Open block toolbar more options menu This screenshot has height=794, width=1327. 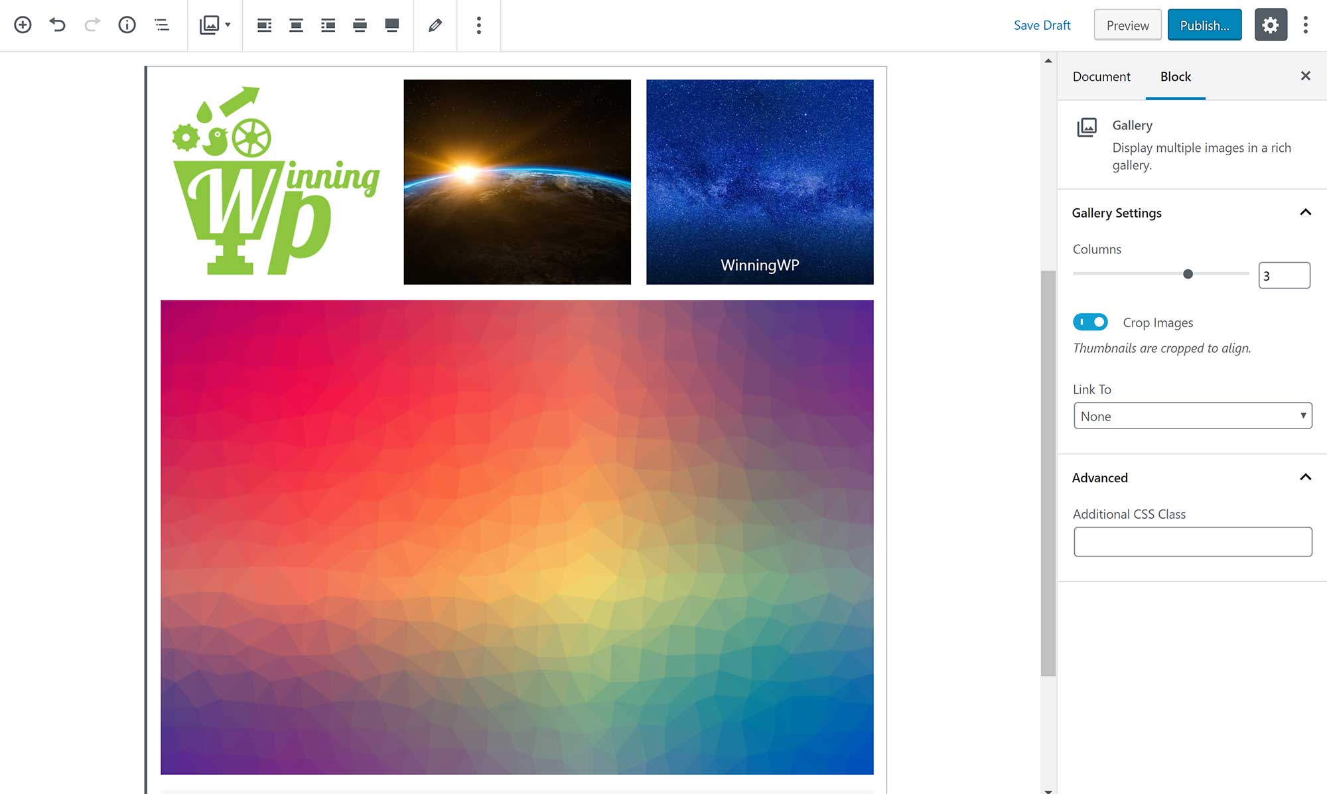click(x=478, y=25)
